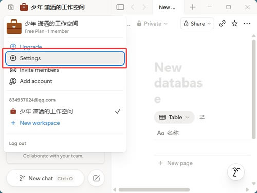Click the Aa text type icon
The height and width of the screenshot is (193, 257).
(161, 133)
